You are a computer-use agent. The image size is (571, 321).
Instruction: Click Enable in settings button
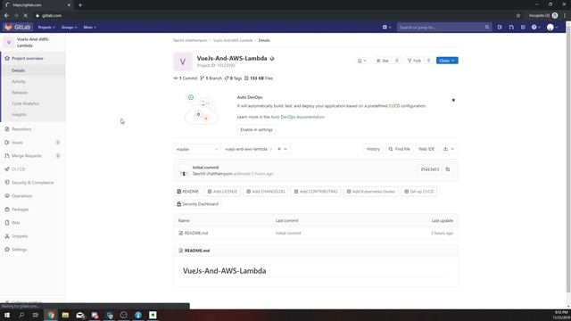256,129
